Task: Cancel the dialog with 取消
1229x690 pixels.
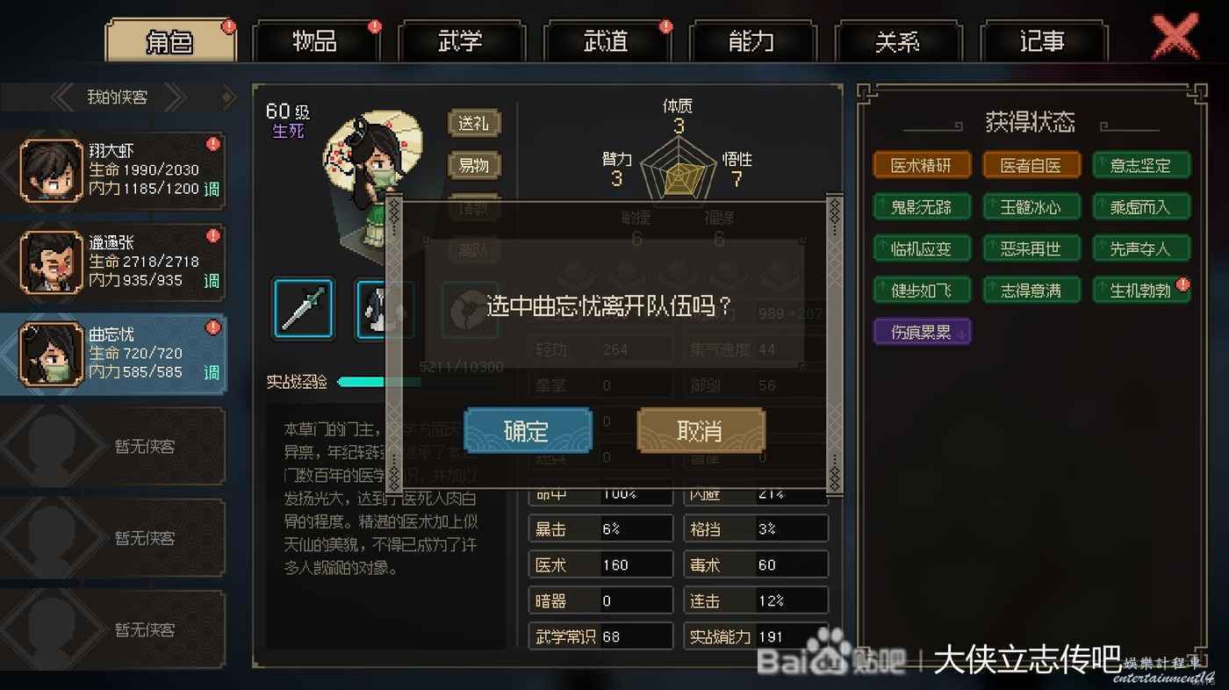Action: 701,430
